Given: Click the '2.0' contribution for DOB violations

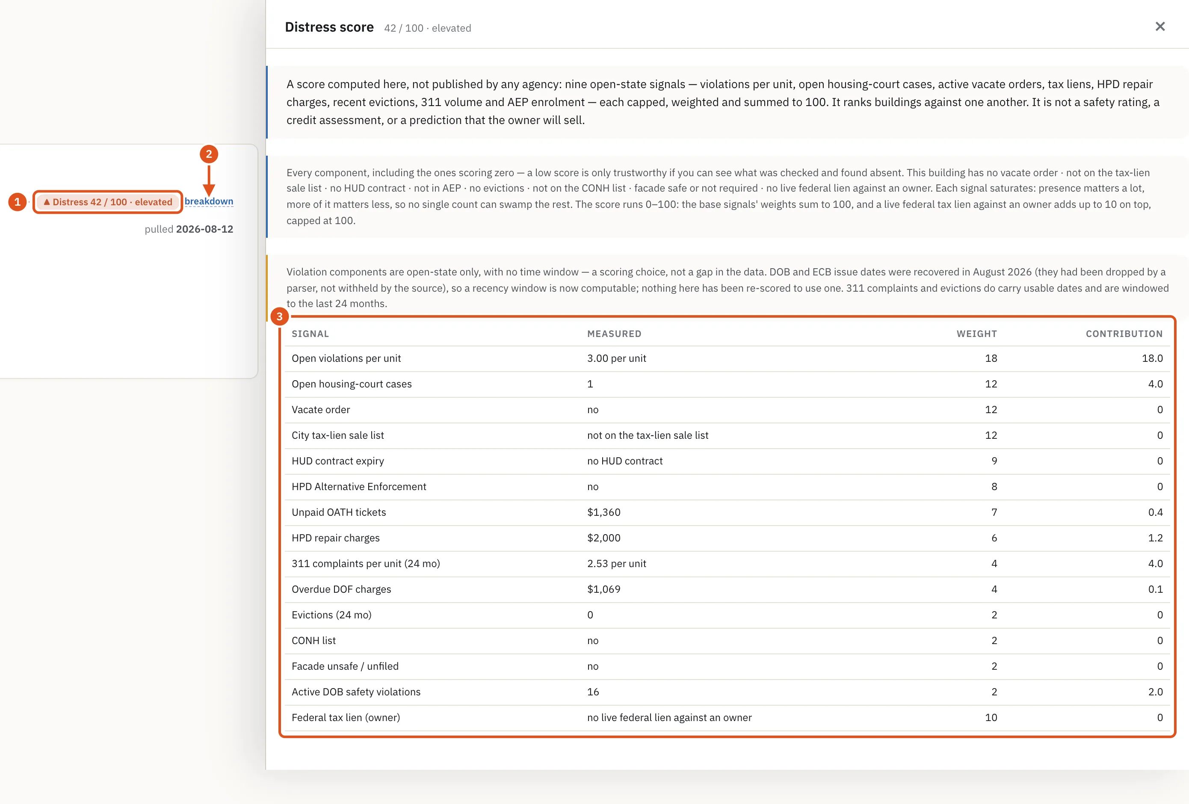Looking at the screenshot, I should tap(1155, 692).
